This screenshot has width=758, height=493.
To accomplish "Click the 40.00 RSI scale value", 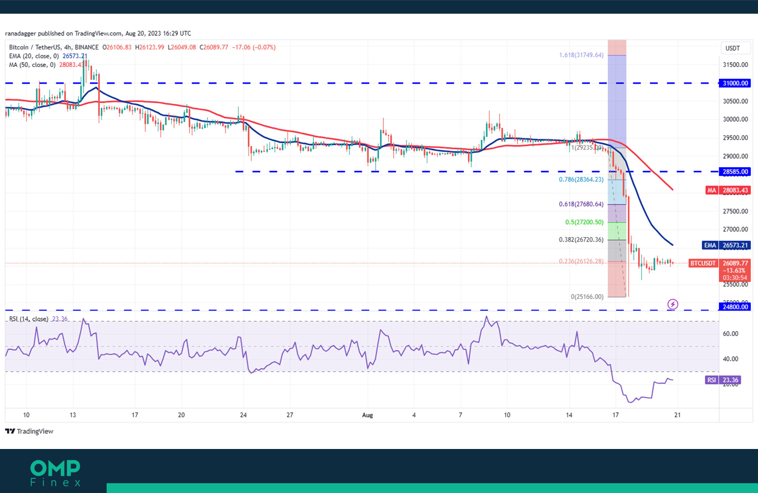I will pos(731,359).
